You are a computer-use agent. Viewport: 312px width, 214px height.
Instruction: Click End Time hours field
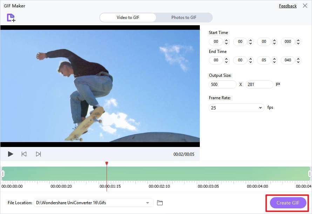pyautogui.click(x=216, y=60)
